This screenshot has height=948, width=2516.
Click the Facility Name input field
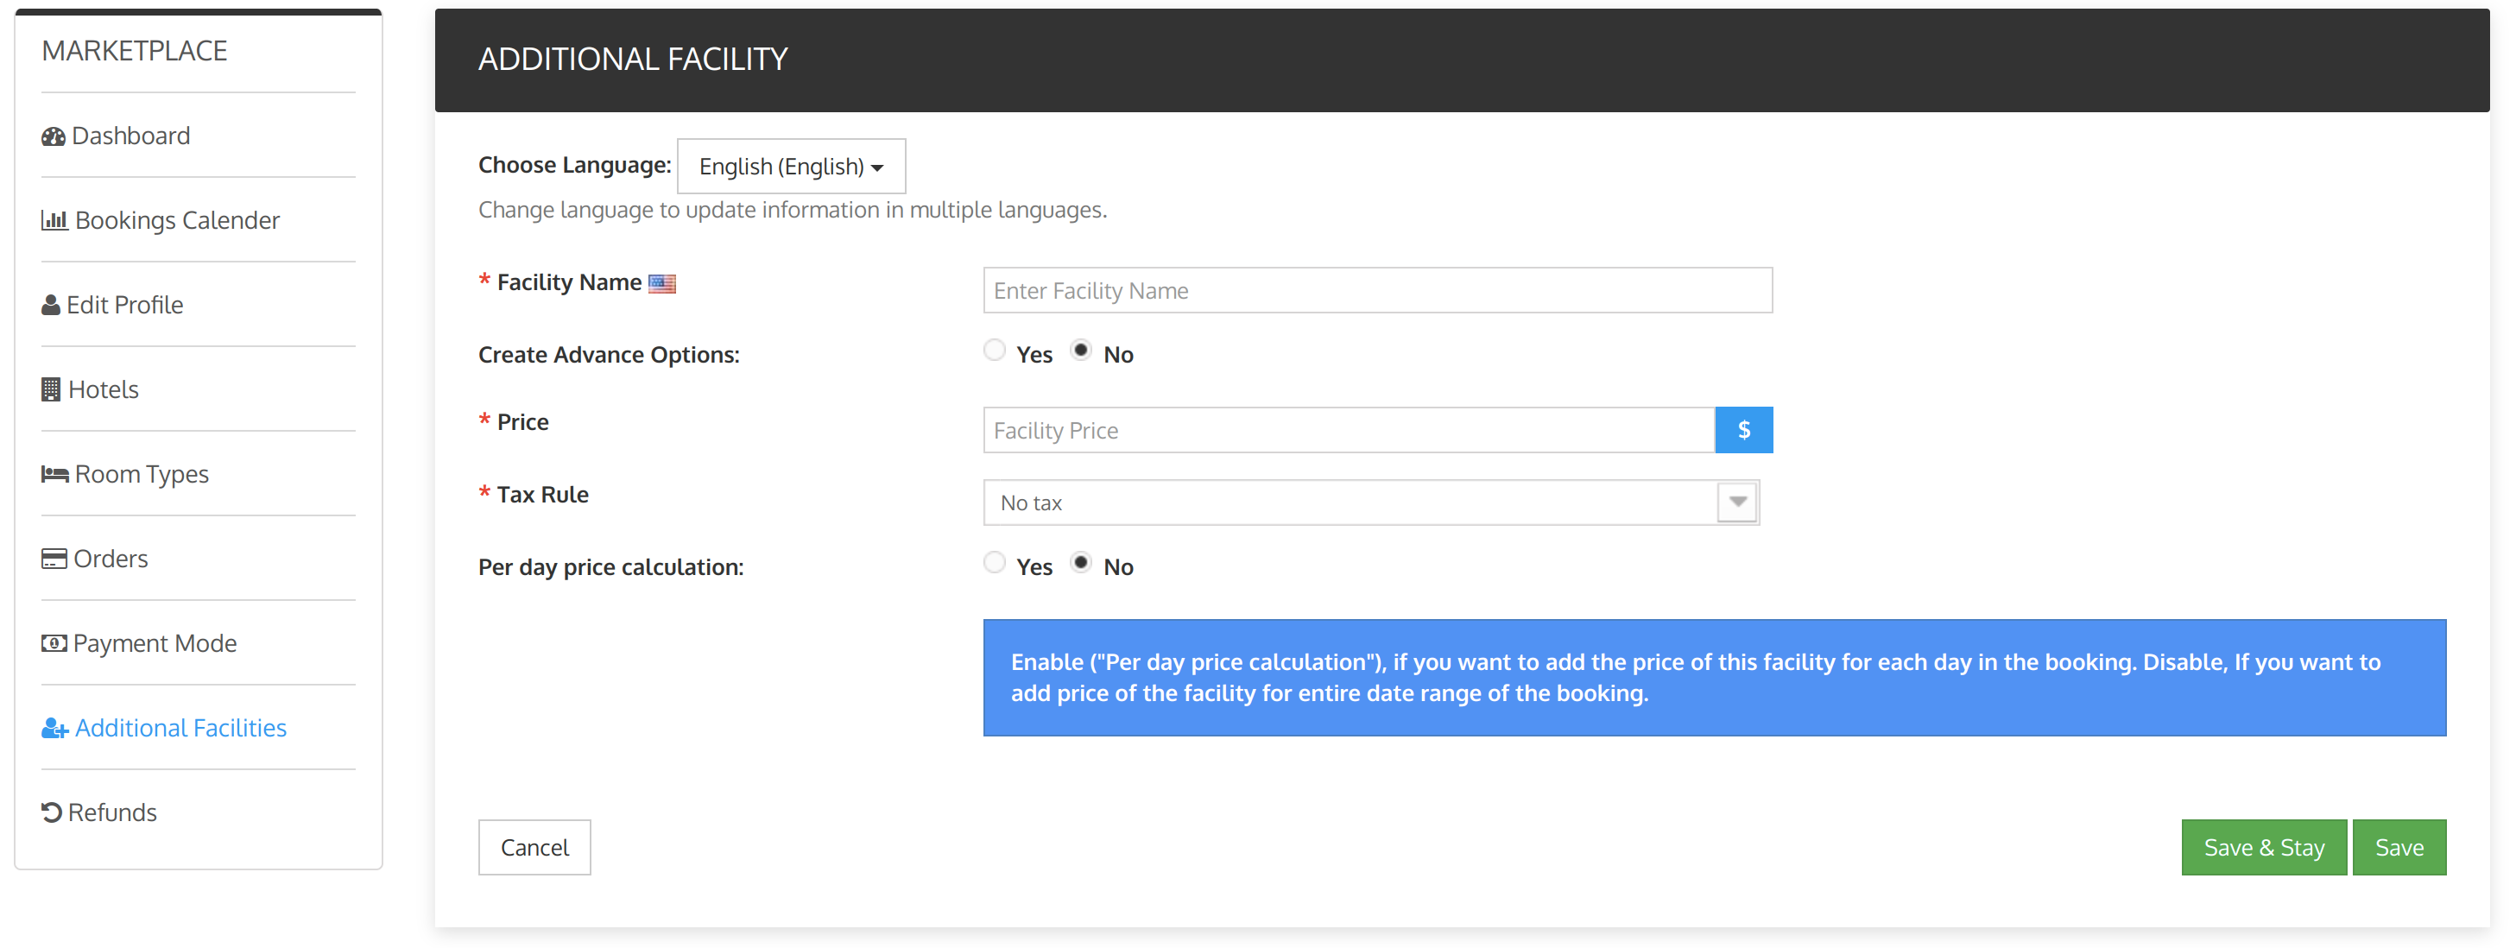[1377, 290]
